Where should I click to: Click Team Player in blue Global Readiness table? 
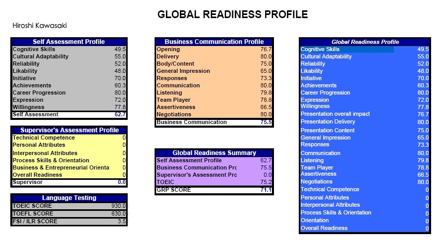pos(317,167)
